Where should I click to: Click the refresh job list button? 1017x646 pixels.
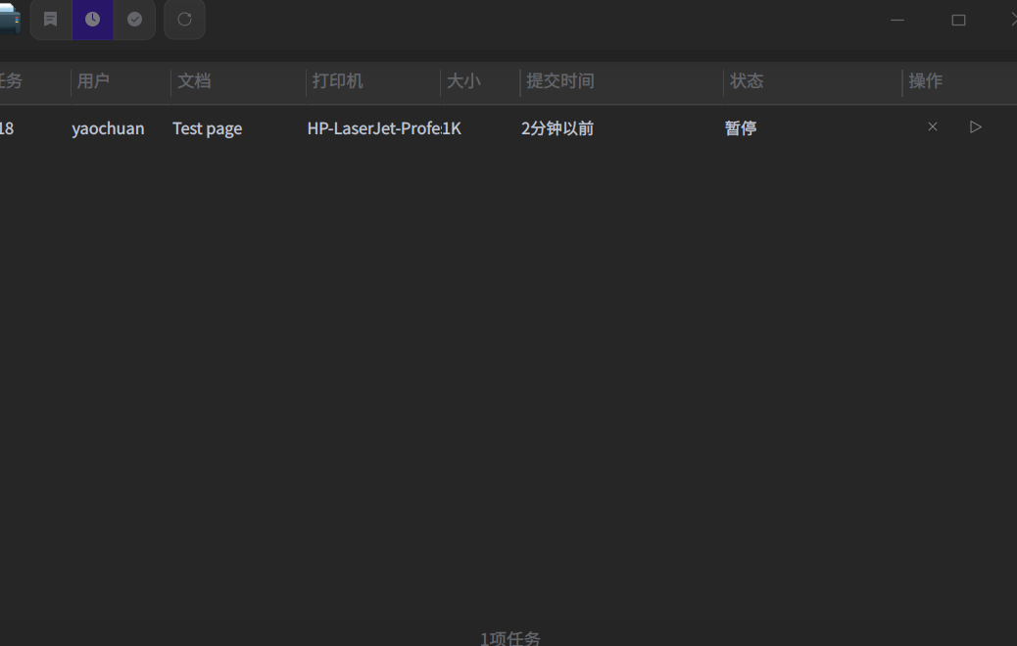point(185,20)
